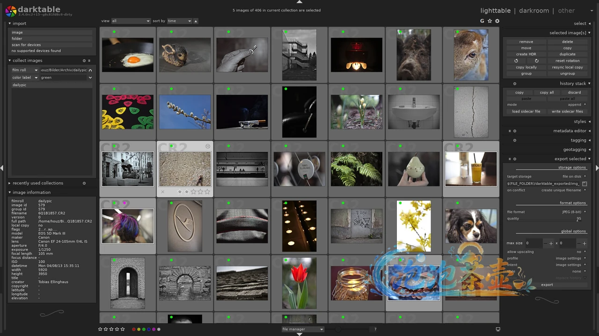The image size is (599, 336).
Task: Switch to the darkroom view
Action: point(534,10)
